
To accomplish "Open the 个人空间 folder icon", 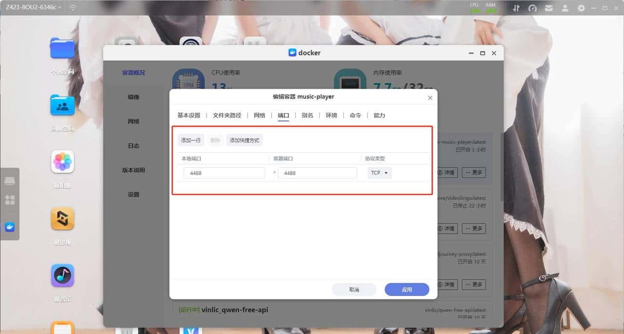I will point(62,48).
